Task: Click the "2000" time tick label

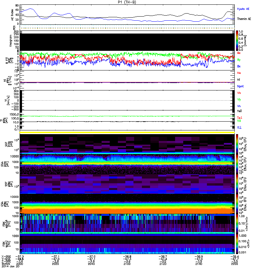Action: 19,264
